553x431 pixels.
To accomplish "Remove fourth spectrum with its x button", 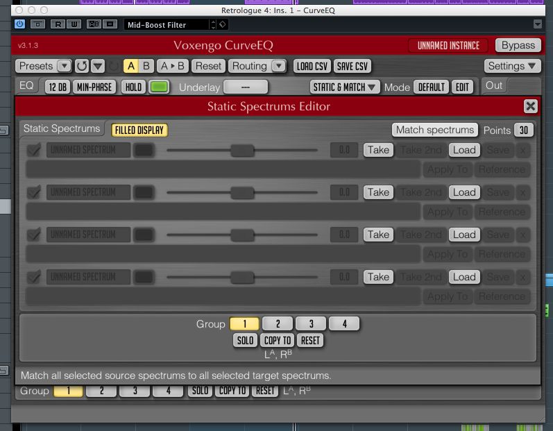I will pos(523,277).
